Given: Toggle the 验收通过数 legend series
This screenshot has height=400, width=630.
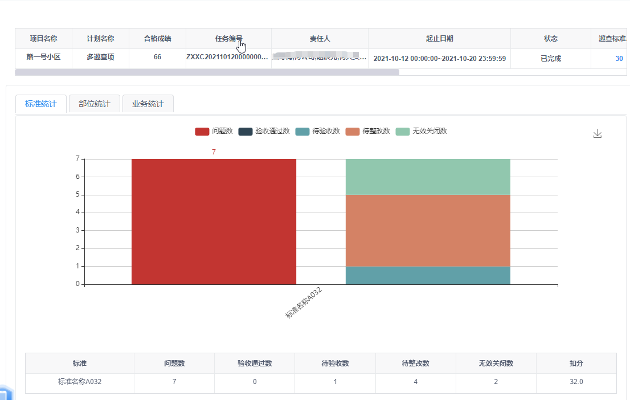Looking at the screenshot, I should click(x=264, y=131).
